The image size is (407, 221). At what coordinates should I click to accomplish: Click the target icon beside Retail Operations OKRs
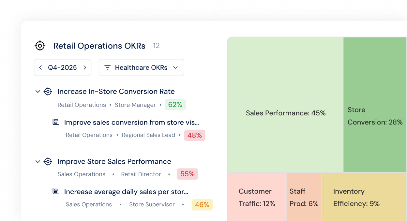(40, 46)
